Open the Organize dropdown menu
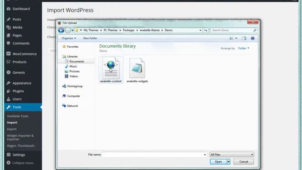This screenshot has width=302, height=170. click(x=68, y=38)
